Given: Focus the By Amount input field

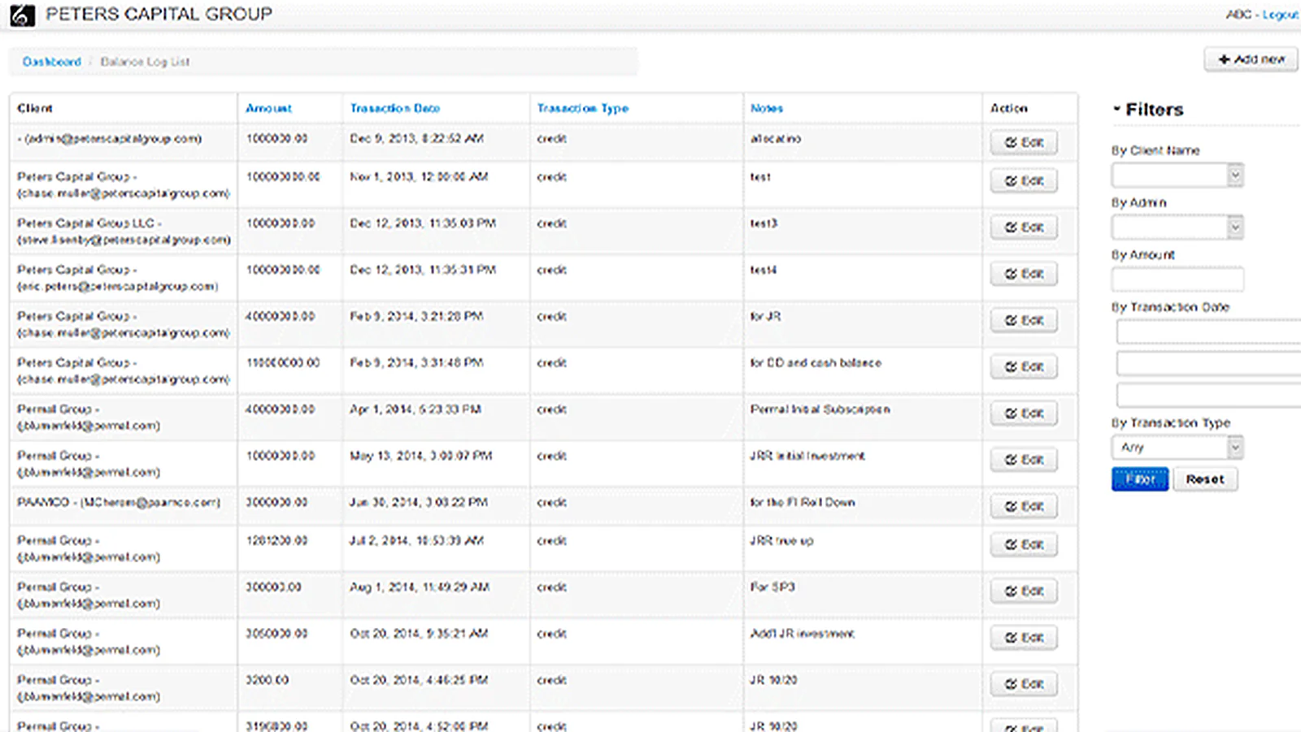Looking at the screenshot, I should pyautogui.click(x=1177, y=279).
